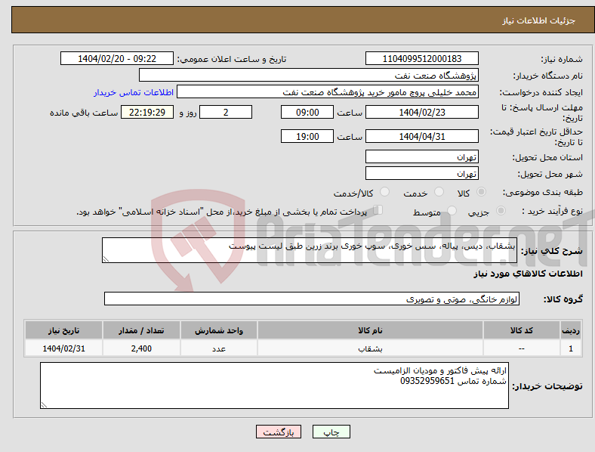
Task: Click the resize handle of buyer notes textarea
Action: tap(44, 405)
